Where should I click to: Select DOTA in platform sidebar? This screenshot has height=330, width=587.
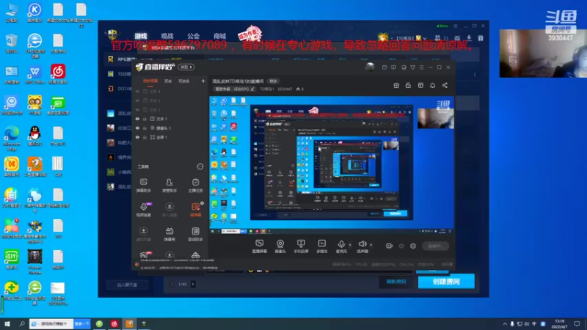[120, 89]
